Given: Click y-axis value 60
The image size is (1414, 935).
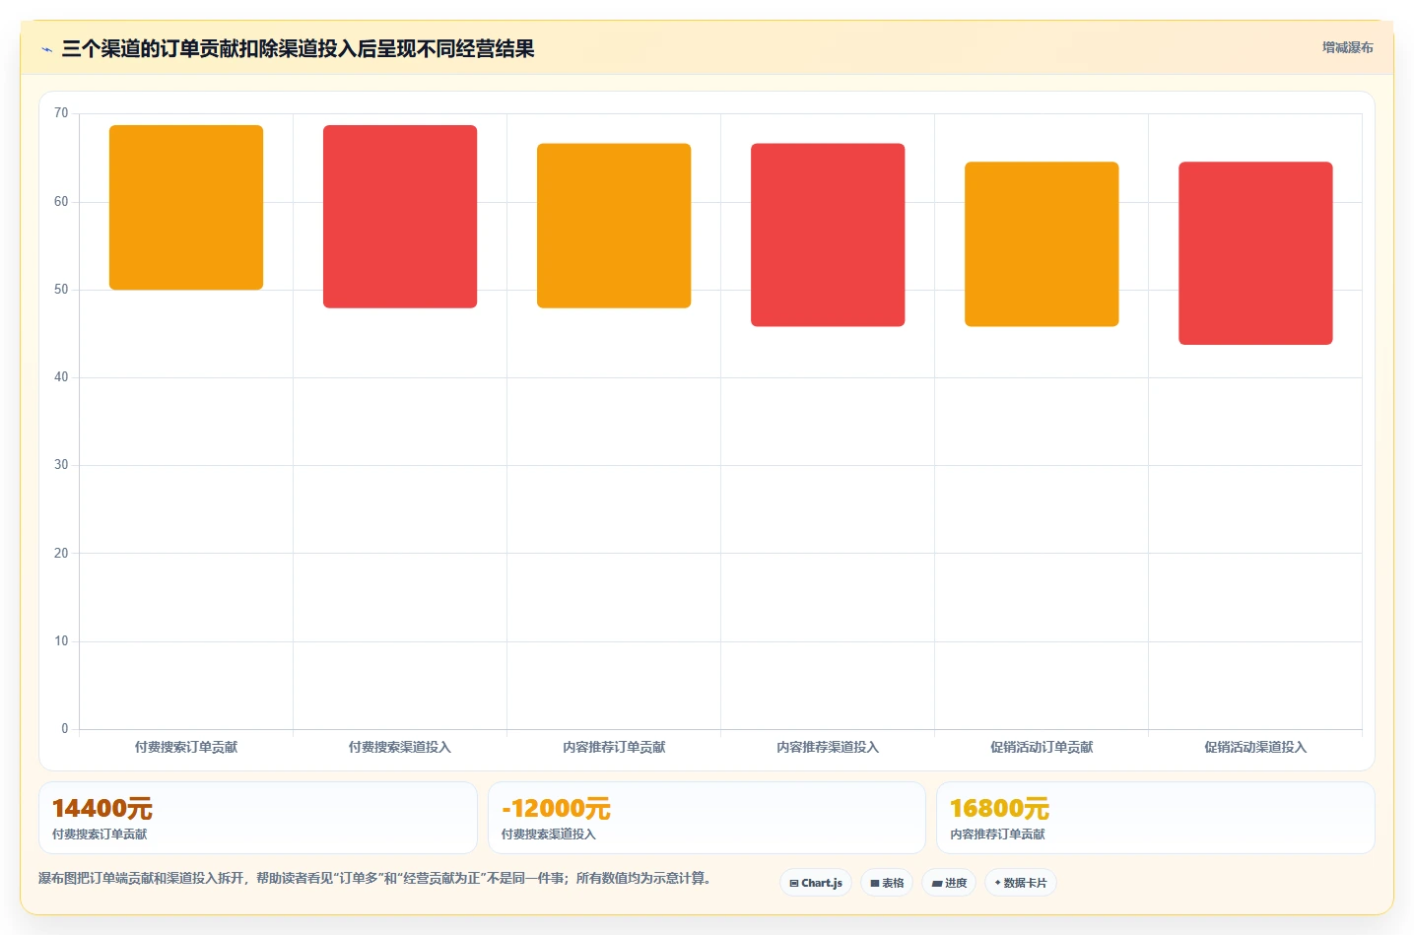Looking at the screenshot, I should (61, 202).
